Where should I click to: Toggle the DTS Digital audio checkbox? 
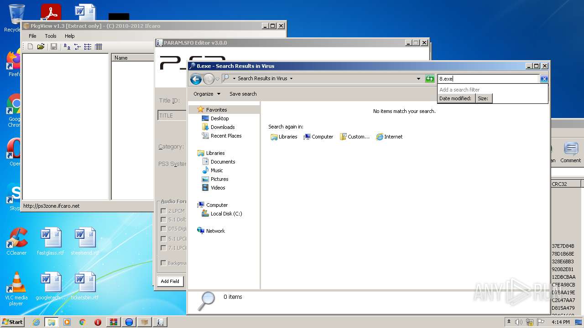pos(163,229)
